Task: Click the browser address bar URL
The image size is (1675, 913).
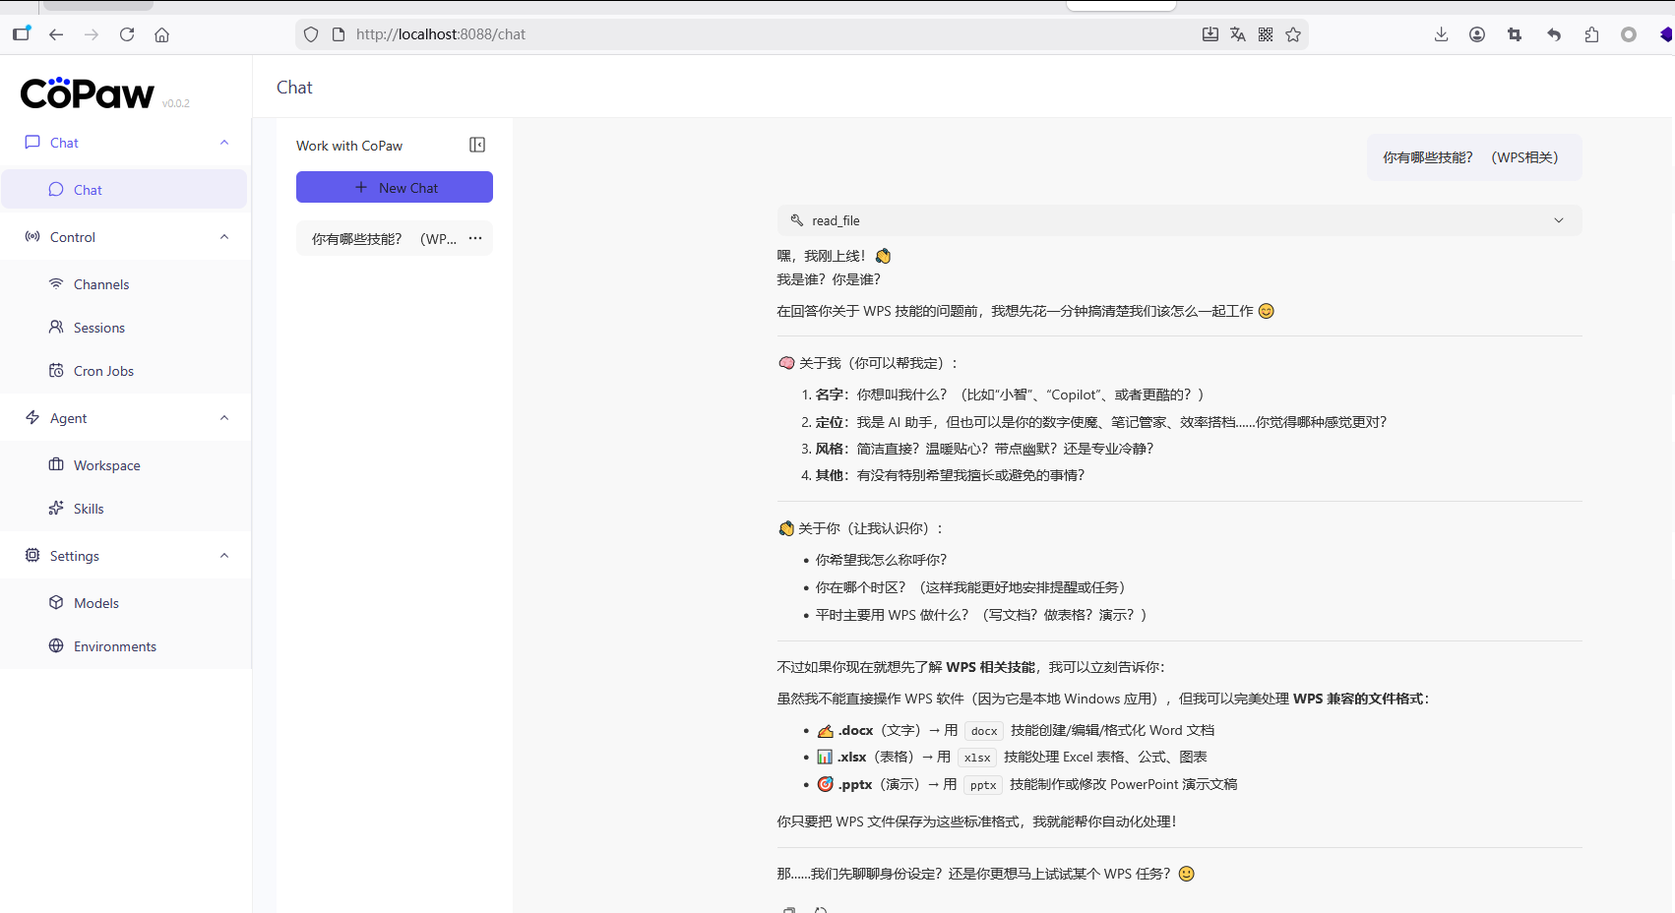Action: point(689,34)
